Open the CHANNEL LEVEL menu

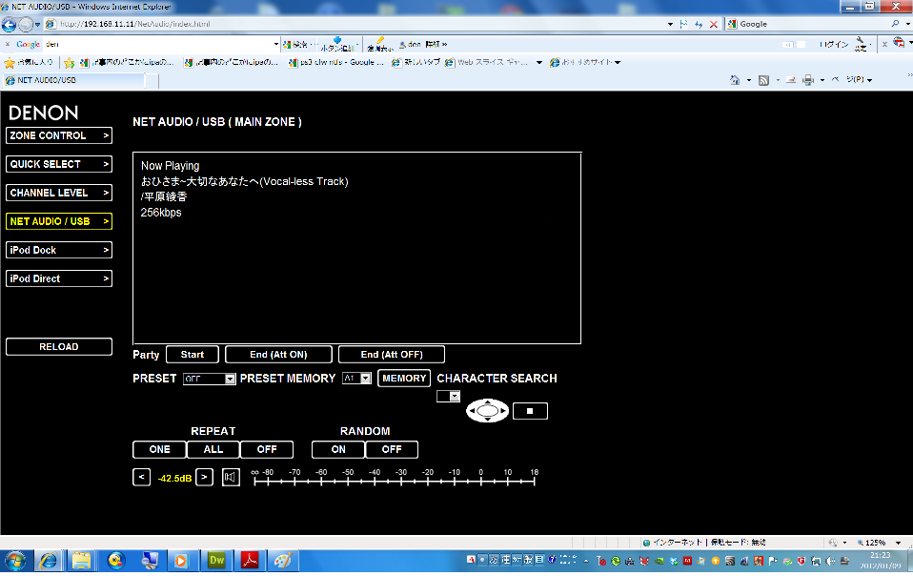[59, 193]
